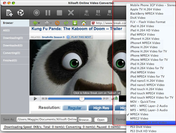Go forward with gray arrow
The height and width of the screenshot is (133, 176).
coord(46,23)
